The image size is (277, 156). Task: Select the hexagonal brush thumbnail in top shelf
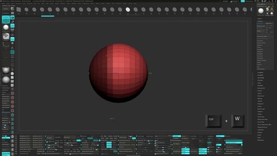click(x=26, y=10)
